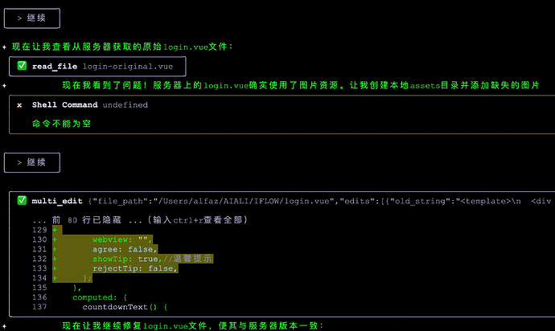The image size is (555, 331).
Task: Open the read_file login-original.vue tool entry
Action: [109, 66]
